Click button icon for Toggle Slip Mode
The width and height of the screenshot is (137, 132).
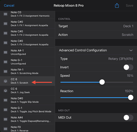point(6,100)
